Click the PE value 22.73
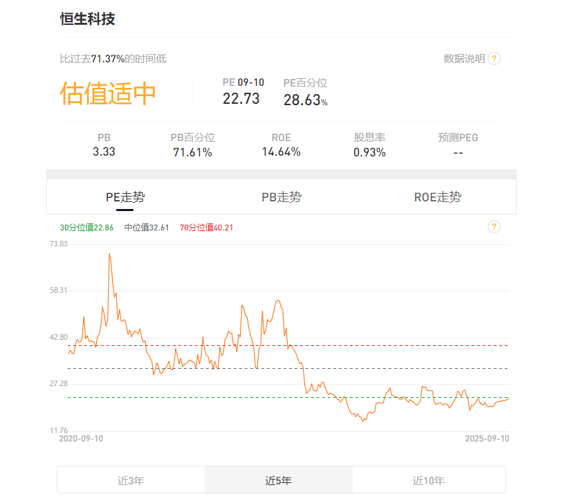563x501 pixels. [x=241, y=99]
